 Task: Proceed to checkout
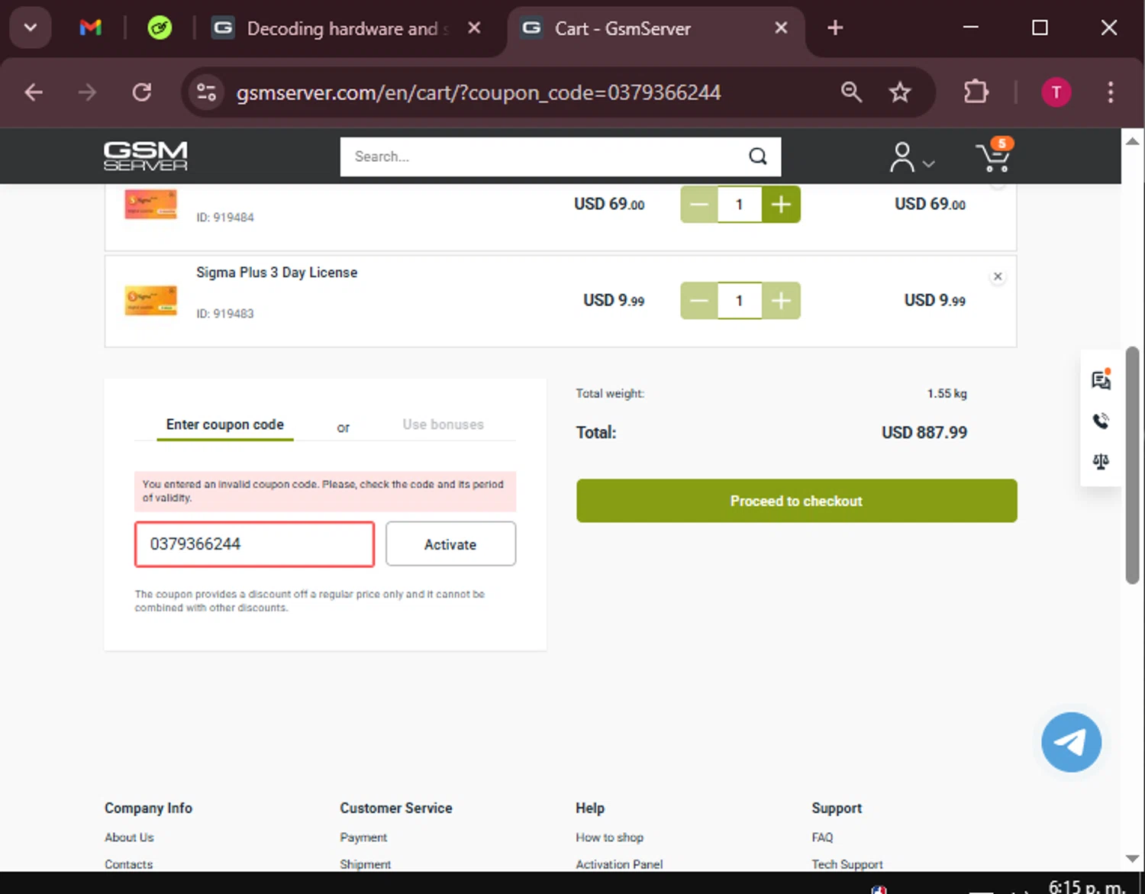(796, 501)
